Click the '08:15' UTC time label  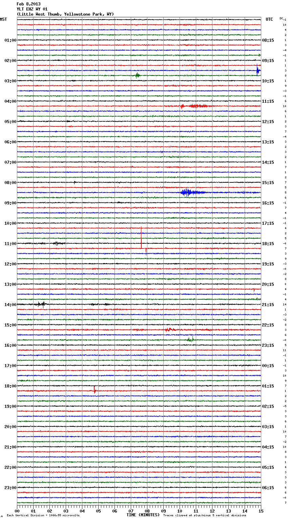268,40
